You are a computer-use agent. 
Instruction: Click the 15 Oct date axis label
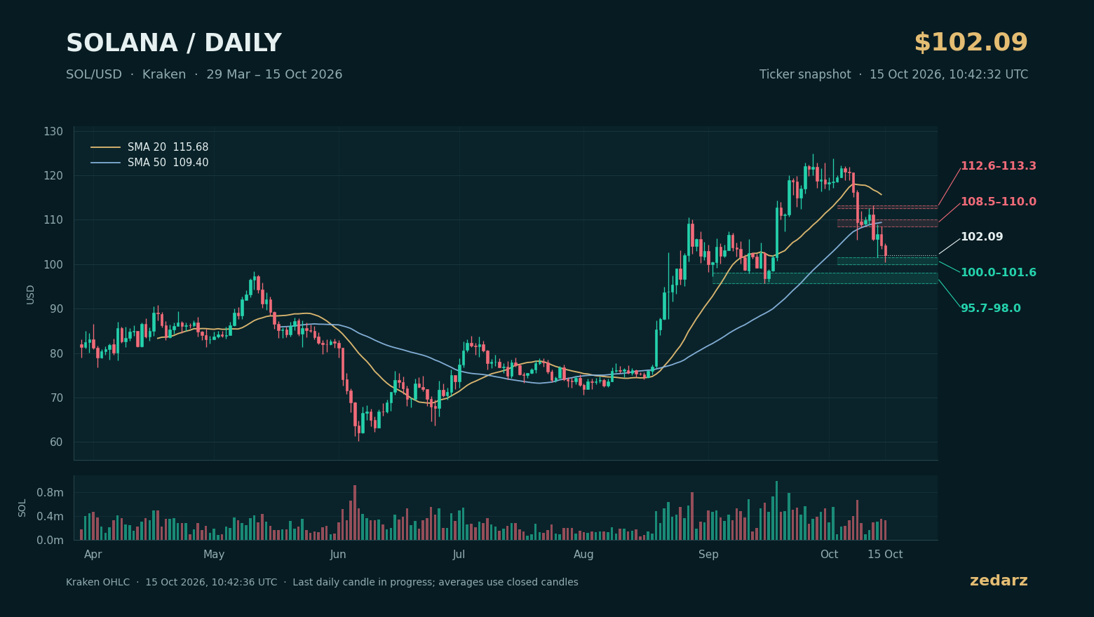click(x=885, y=555)
